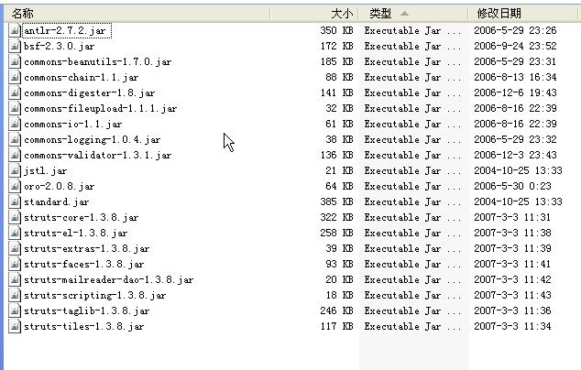Select file name jstl.jar

pyautogui.click(x=45, y=170)
